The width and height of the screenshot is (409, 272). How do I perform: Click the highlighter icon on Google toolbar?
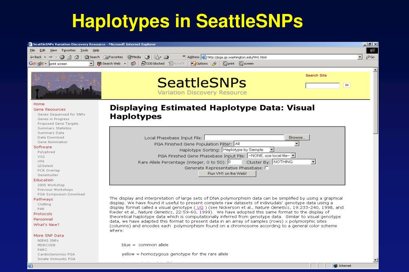[214, 63]
